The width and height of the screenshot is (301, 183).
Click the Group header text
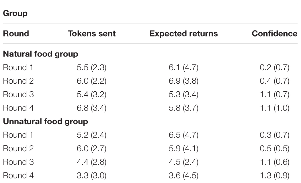(x=15, y=13)
